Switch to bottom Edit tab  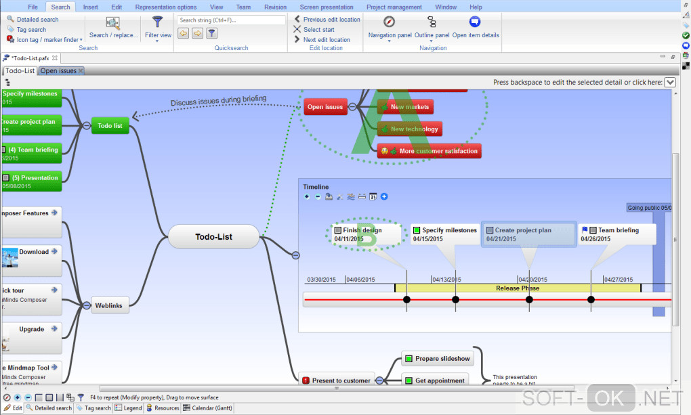[13, 408]
